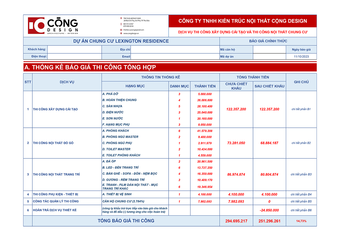Click the THÀNH TIỀN column header
Screen dimensions: 340x241
point(205,86)
